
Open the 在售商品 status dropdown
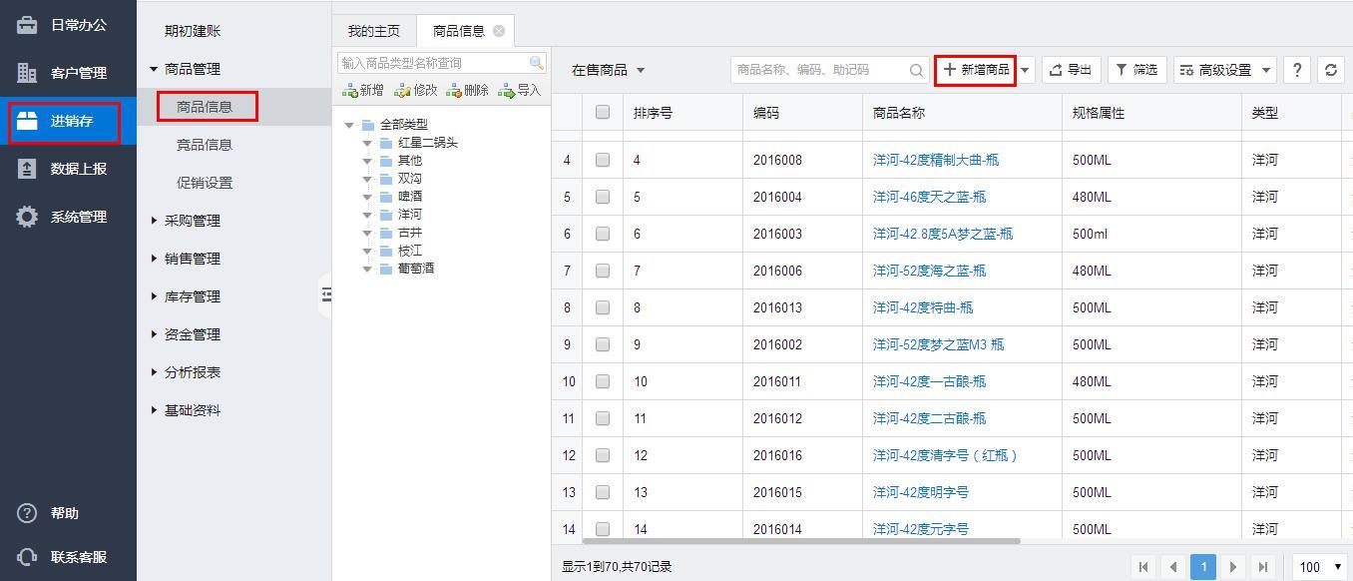point(608,70)
